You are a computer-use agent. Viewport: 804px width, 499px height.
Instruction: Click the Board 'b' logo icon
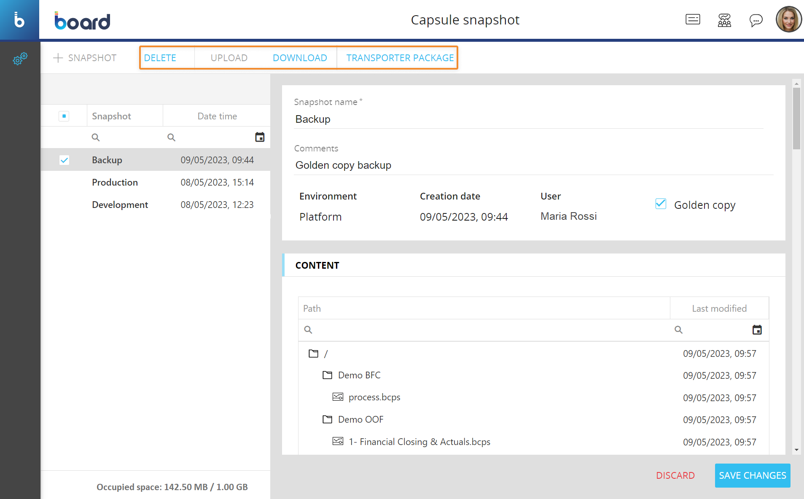coord(19,20)
